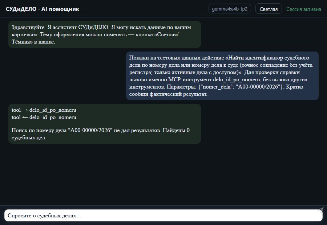Focus the Спросите о судебных делах input field

click(163, 216)
